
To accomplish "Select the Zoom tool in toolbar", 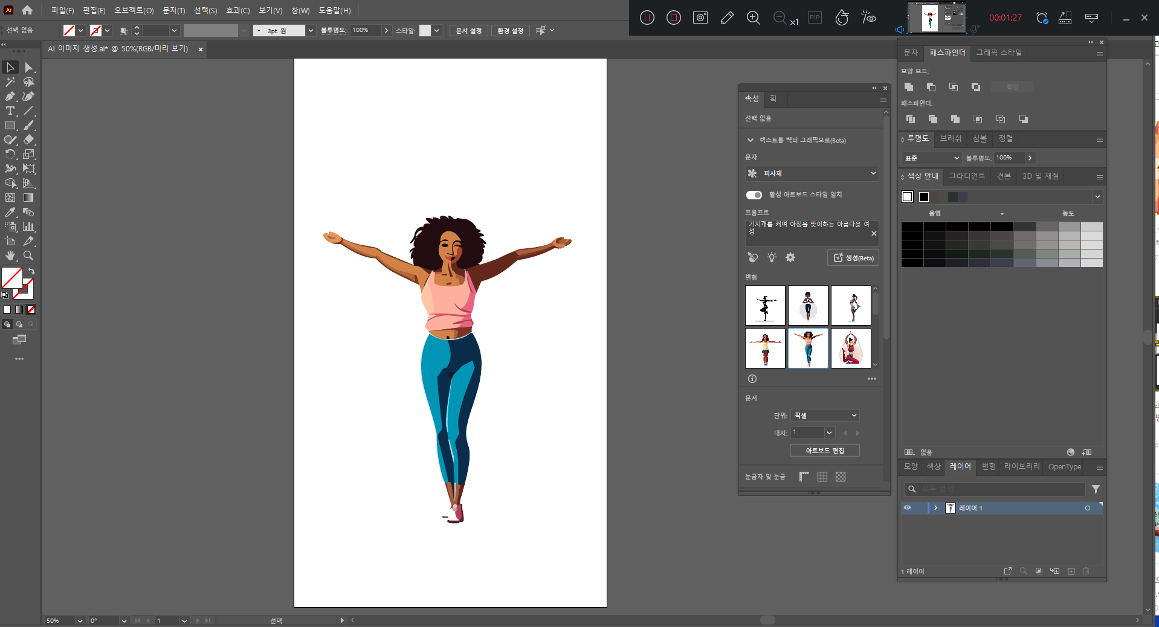I will 28,256.
